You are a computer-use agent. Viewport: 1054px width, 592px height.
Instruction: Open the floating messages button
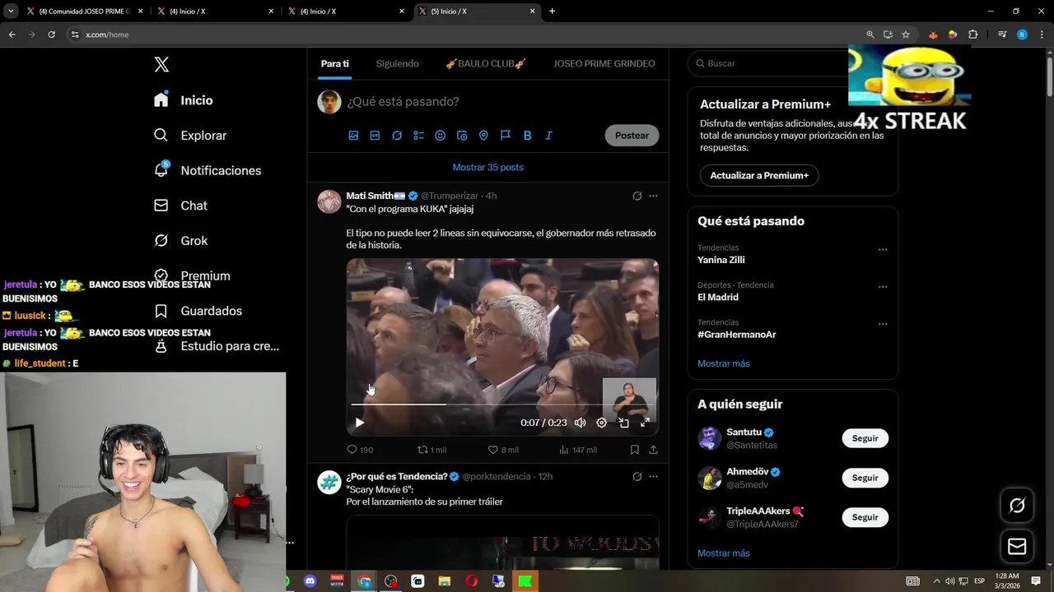click(x=1017, y=546)
